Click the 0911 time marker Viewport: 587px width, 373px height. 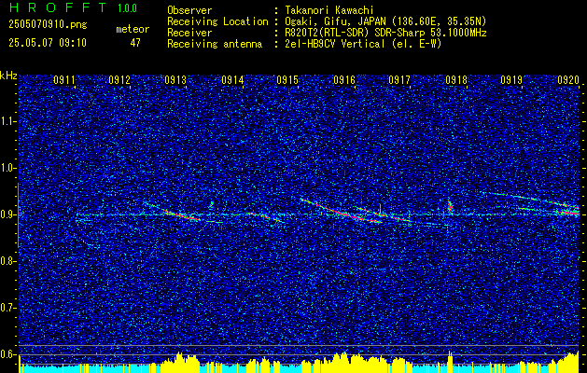(64, 80)
